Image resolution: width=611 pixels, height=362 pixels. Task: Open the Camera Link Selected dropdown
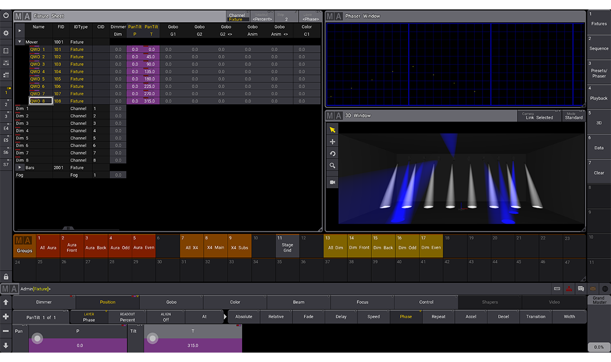539,116
